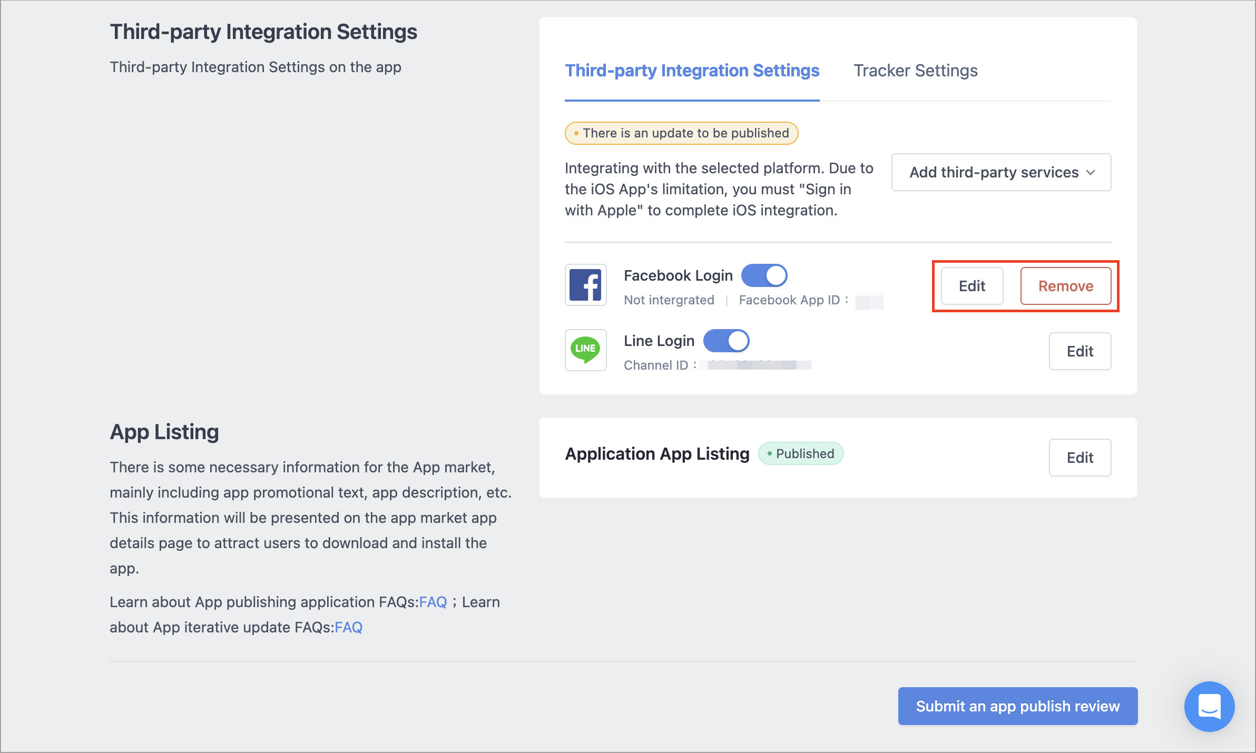Select Third-party Integration Settings tab
1256x753 pixels.
692,71
